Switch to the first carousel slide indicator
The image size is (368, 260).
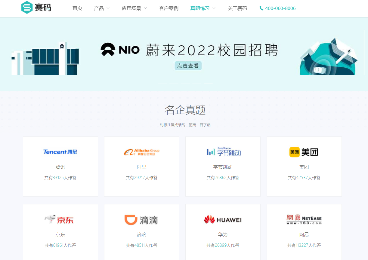[x=162, y=84]
